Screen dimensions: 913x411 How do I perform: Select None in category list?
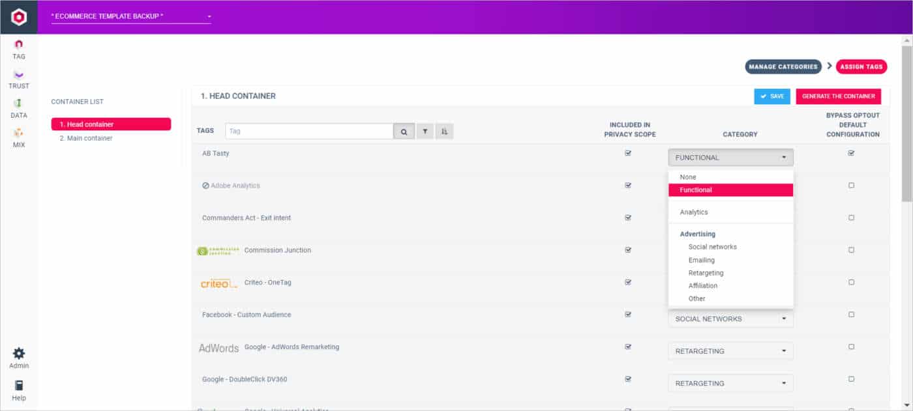(x=730, y=177)
